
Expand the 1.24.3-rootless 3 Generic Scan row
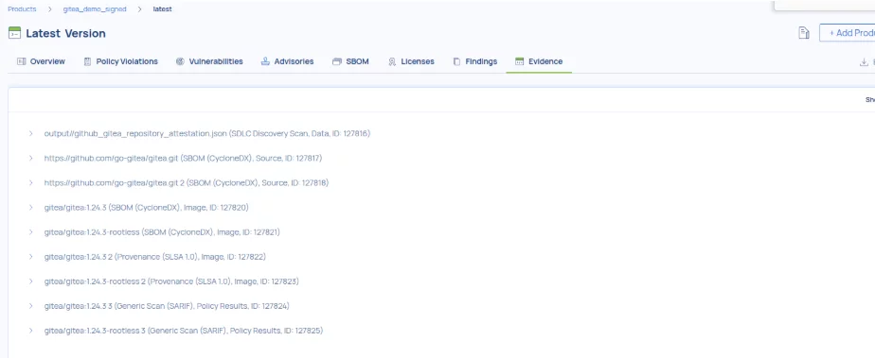pyautogui.click(x=31, y=331)
